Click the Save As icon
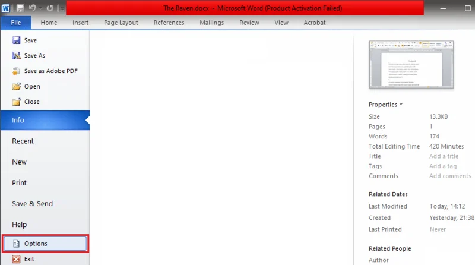The image size is (475, 265). coord(17,55)
